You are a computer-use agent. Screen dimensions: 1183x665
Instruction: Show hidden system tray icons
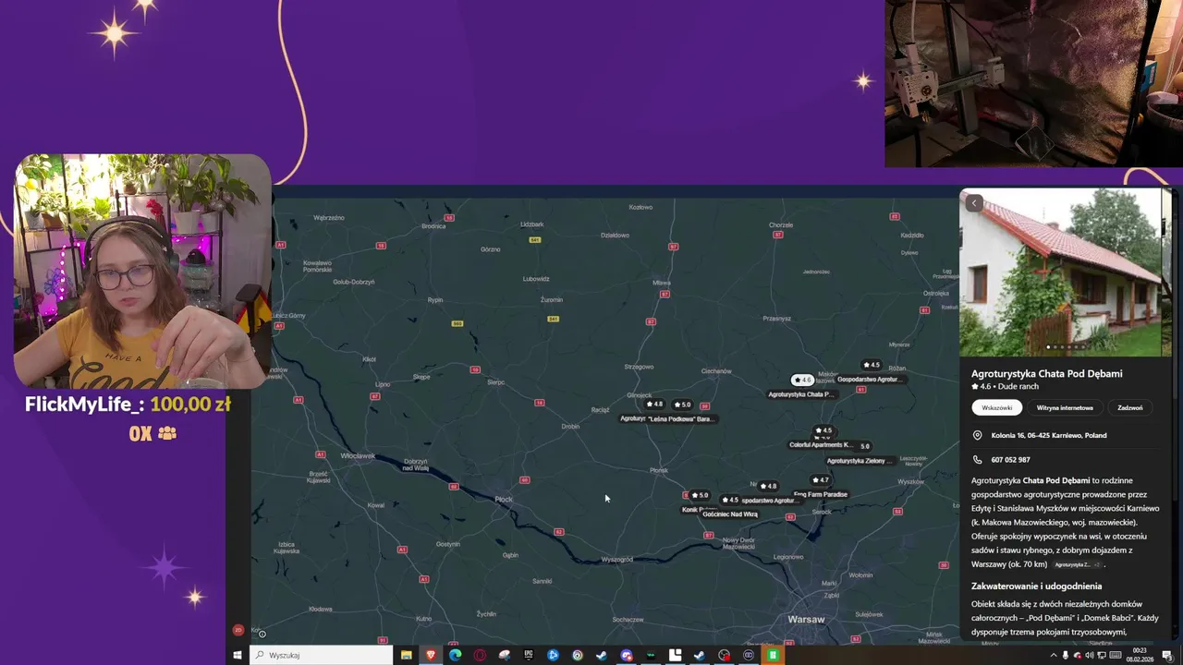pos(1053,655)
